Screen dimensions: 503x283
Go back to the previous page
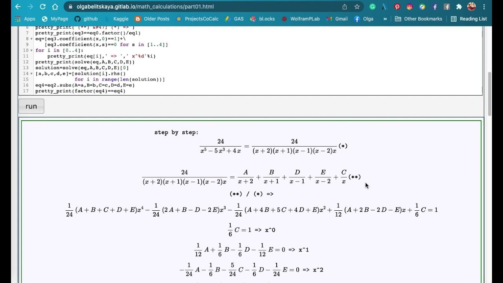coord(18,7)
